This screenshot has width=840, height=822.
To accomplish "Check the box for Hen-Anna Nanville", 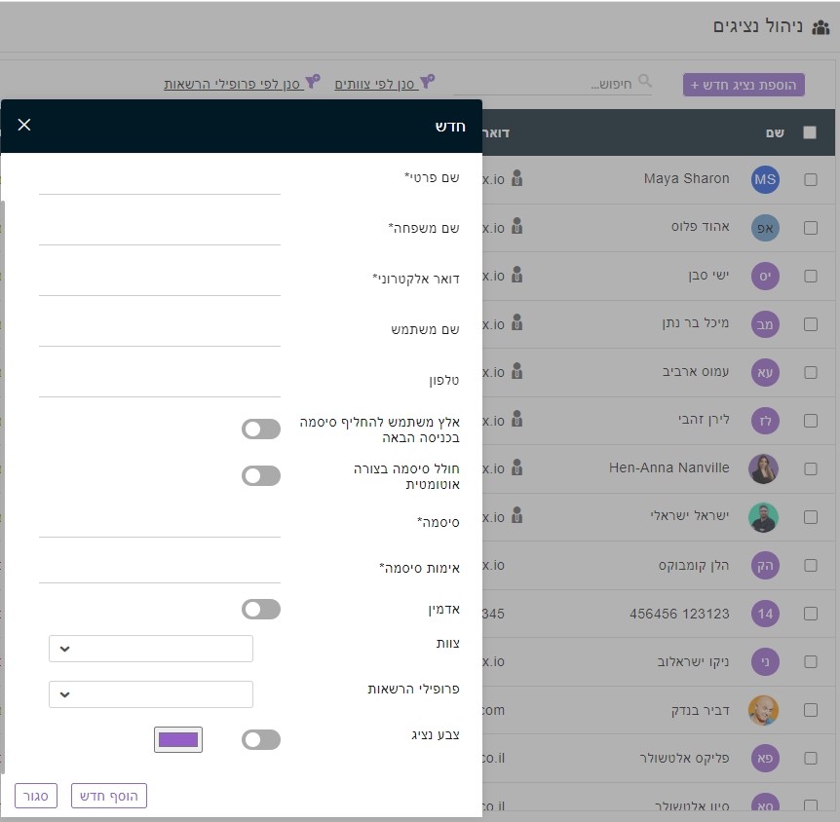I will tap(811, 469).
